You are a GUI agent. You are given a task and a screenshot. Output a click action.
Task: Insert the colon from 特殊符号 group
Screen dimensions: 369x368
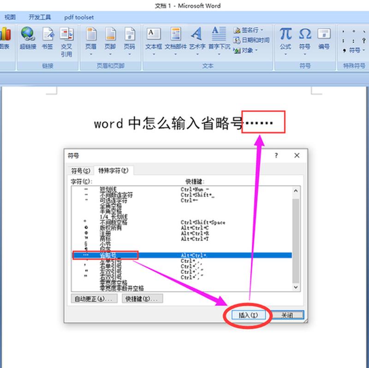(353, 41)
